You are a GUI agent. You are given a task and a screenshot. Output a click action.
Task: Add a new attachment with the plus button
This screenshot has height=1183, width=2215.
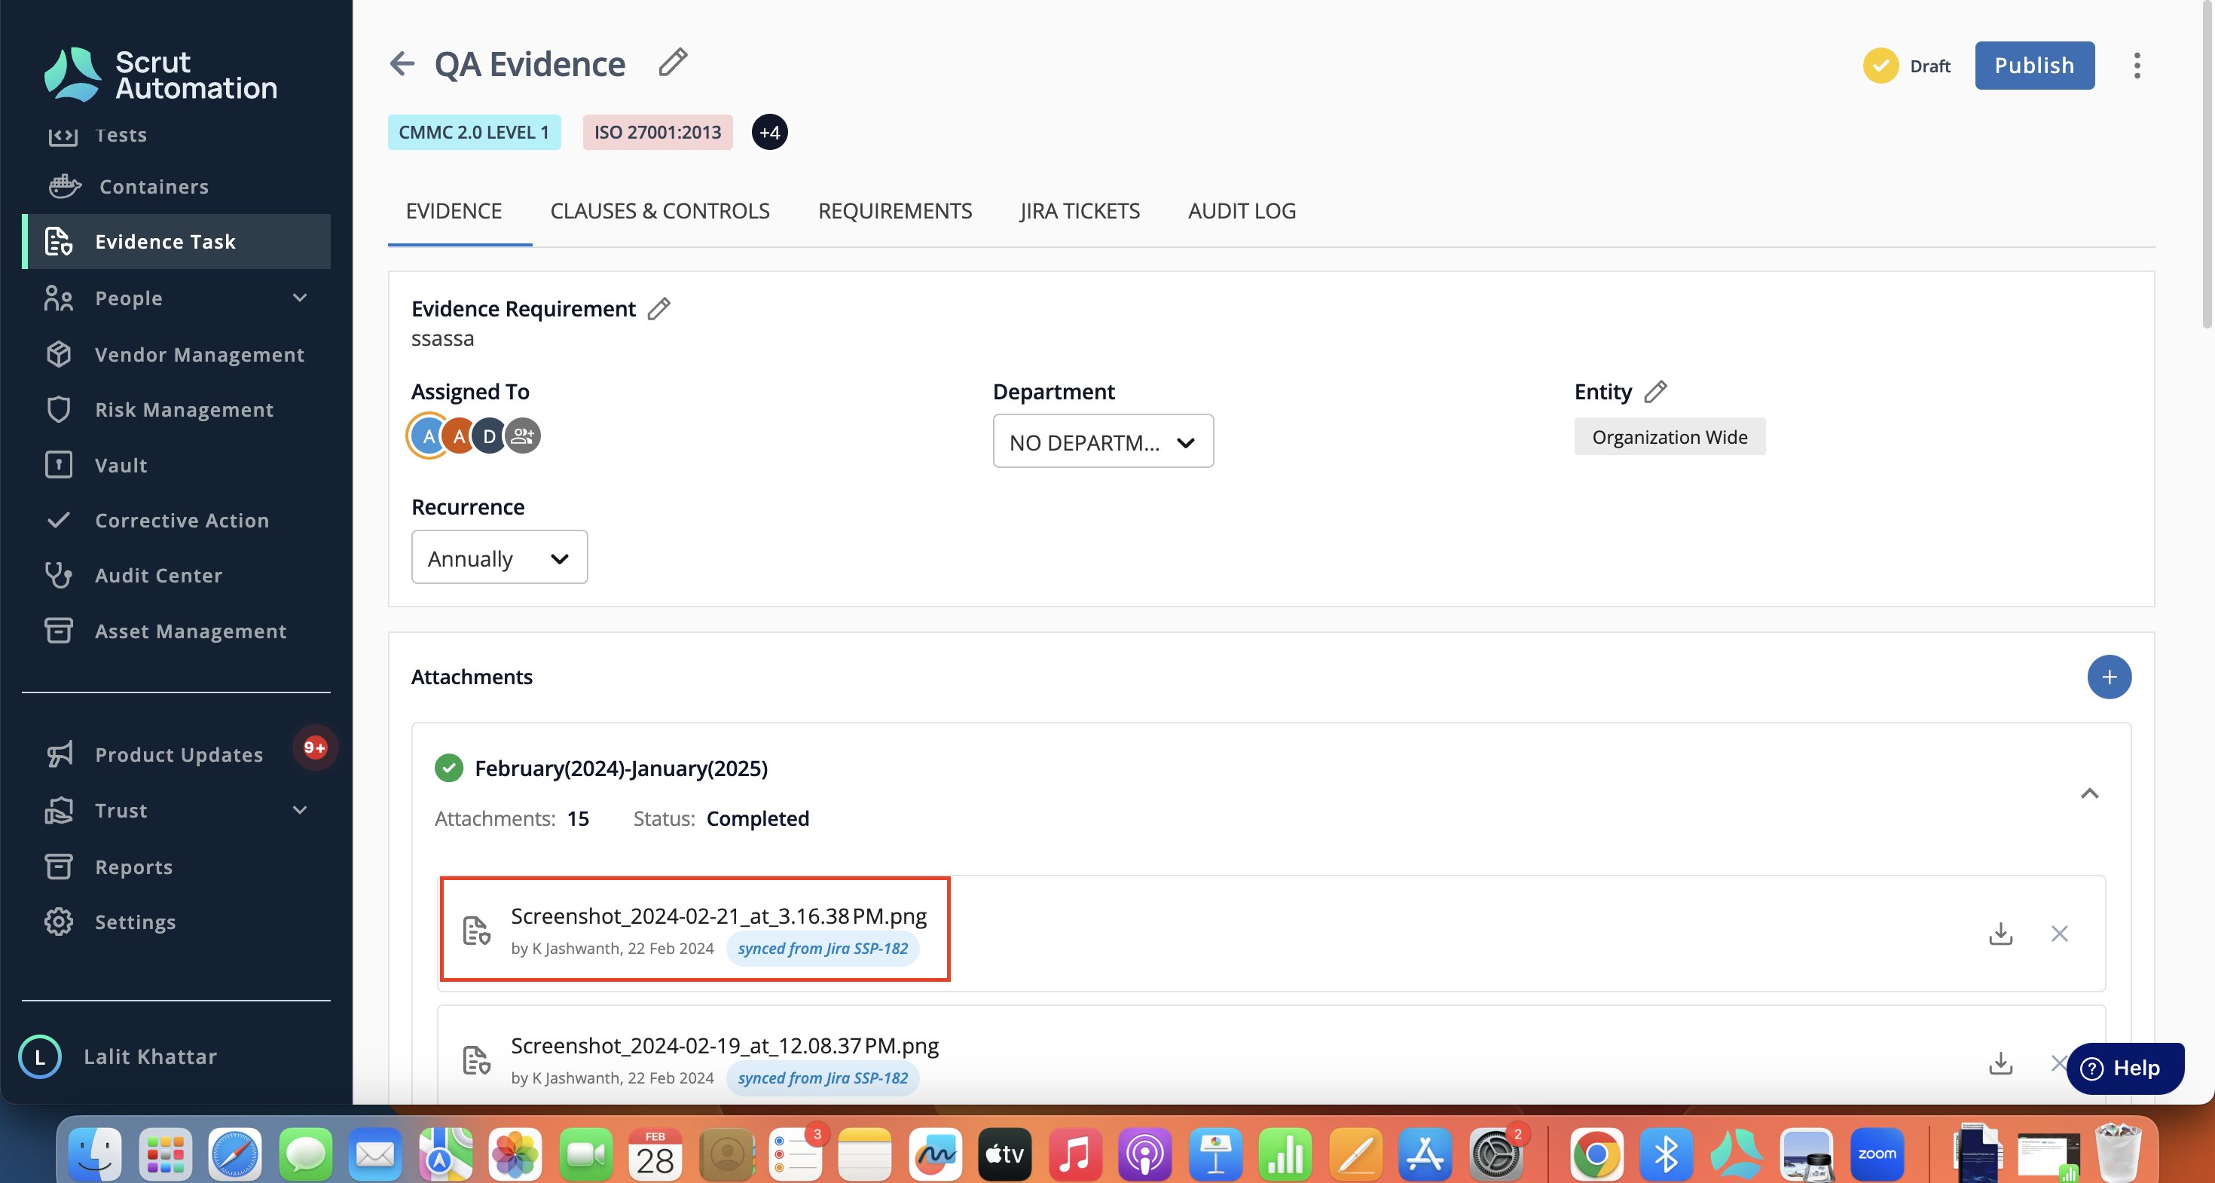pyautogui.click(x=2108, y=677)
